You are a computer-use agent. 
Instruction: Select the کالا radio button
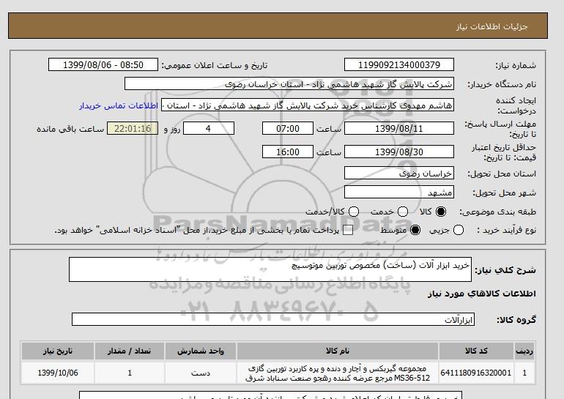441,212
